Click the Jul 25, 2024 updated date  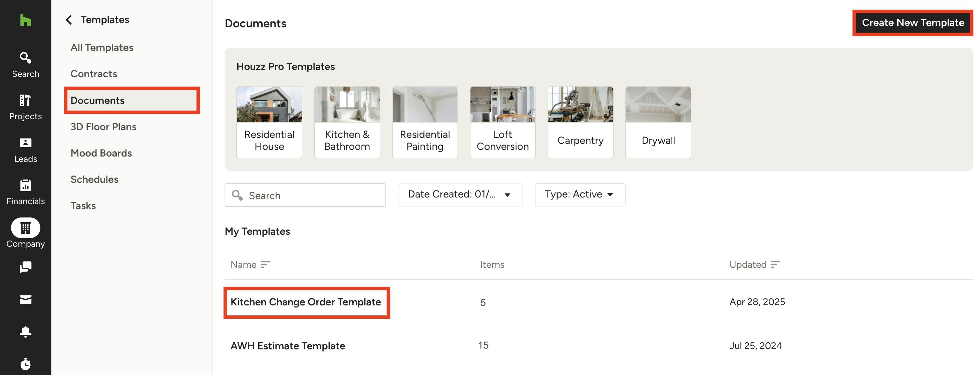coord(755,346)
